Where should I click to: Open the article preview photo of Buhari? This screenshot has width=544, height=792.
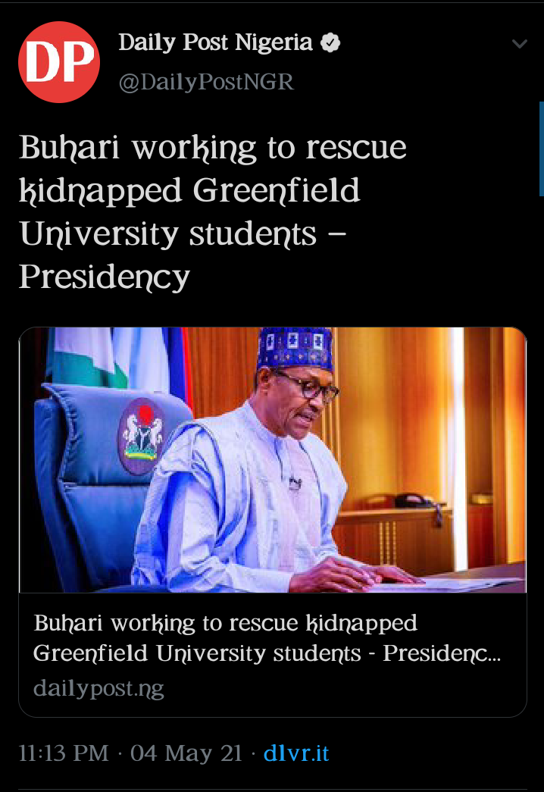coord(273,459)
